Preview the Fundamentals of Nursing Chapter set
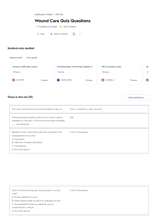 [x=89, y=80]
